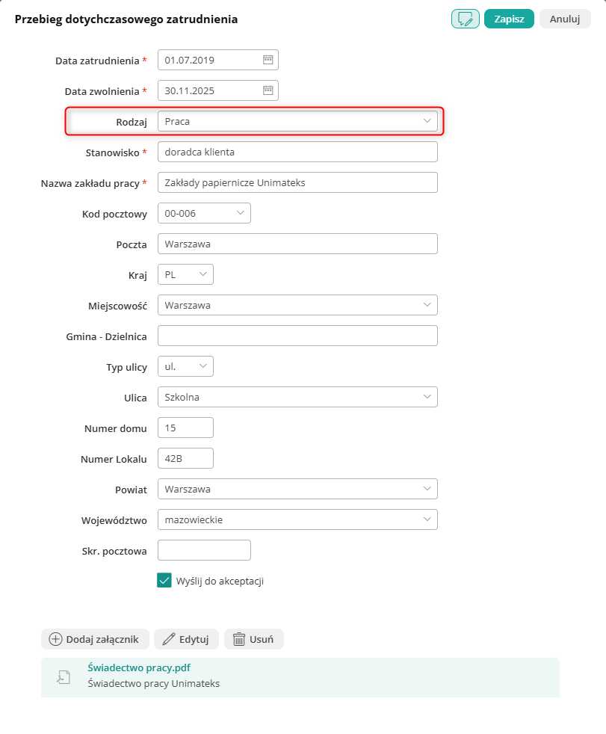The image size is (606, 734).
Task: Expand the Województwo dropdown
Action: point(297,519)
